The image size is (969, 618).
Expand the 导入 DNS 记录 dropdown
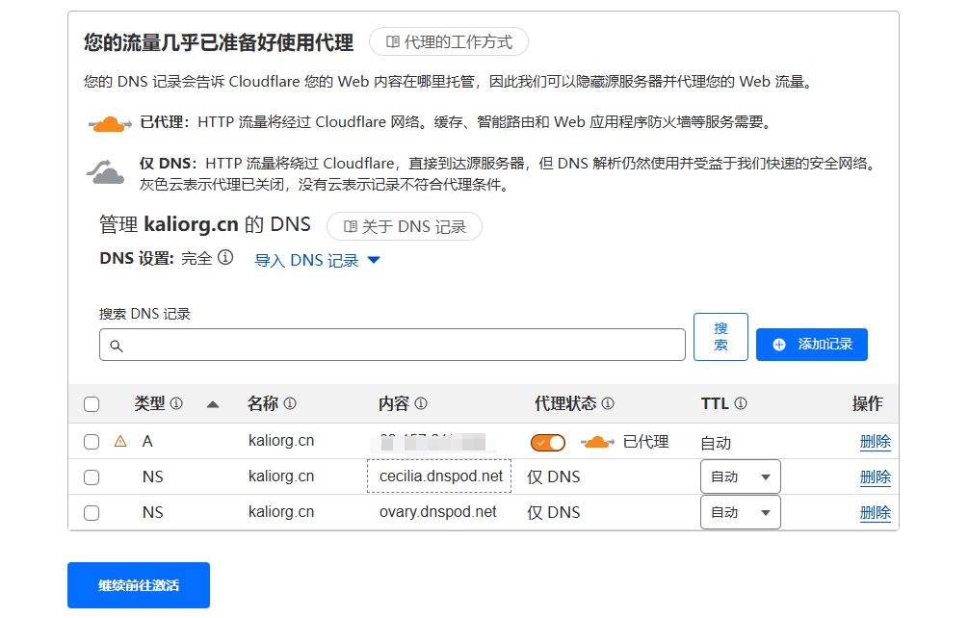[x=318, y=261]
